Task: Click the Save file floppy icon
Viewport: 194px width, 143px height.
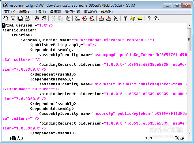Action: coord(13,18)
